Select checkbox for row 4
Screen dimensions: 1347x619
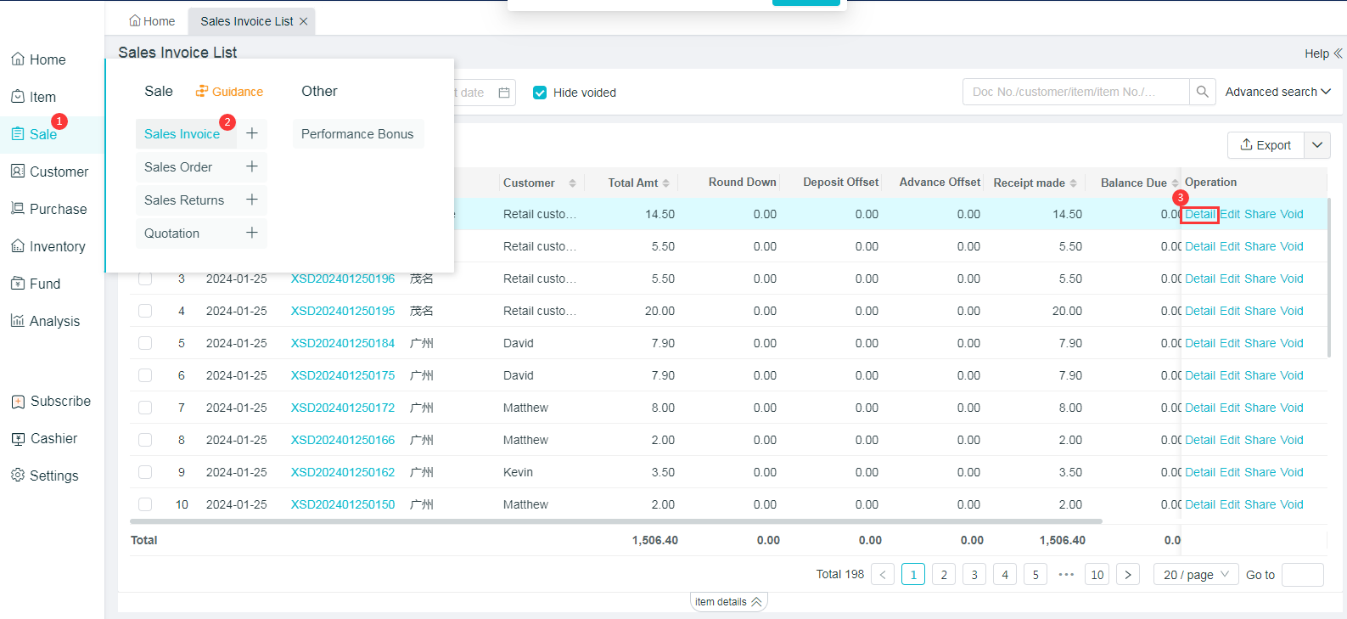click(x=145, y=311)
